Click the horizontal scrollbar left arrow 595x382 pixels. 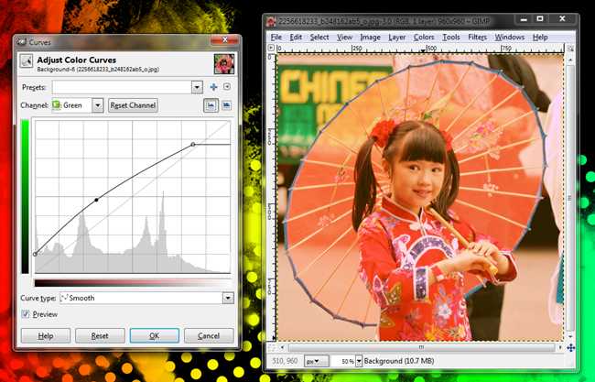(x=282, y=347)
